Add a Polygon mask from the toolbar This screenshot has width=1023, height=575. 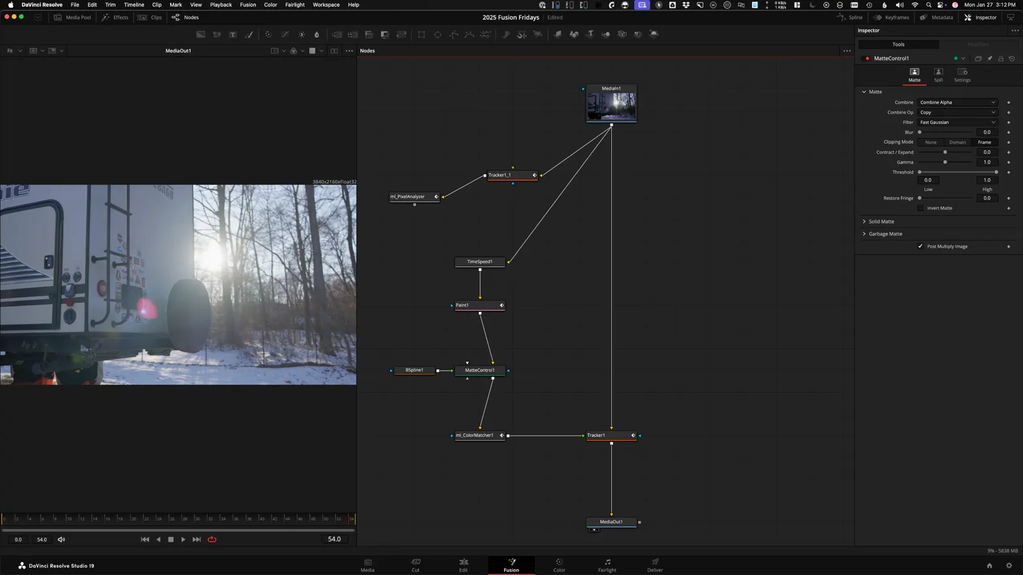click(x=453, y=34)
